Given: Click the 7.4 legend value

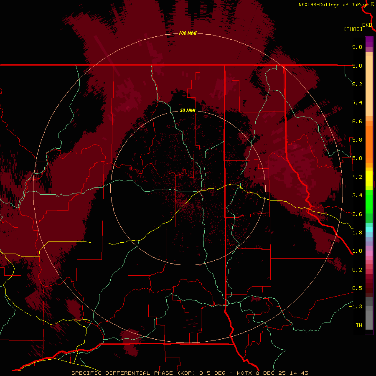Looking at the screenshot, I should [357, 103].
